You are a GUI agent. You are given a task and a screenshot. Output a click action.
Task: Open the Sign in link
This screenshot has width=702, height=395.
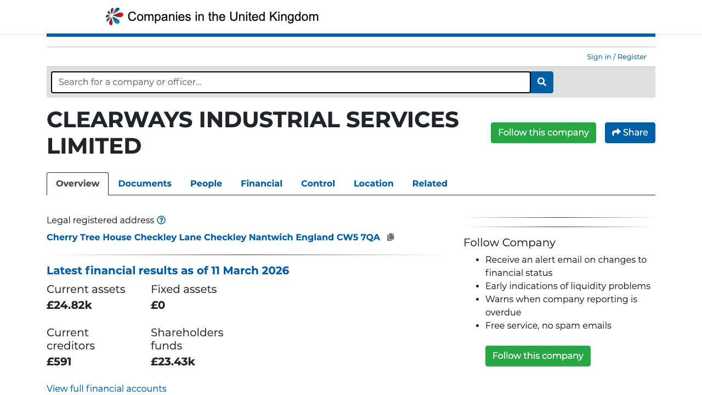(598, 57)
